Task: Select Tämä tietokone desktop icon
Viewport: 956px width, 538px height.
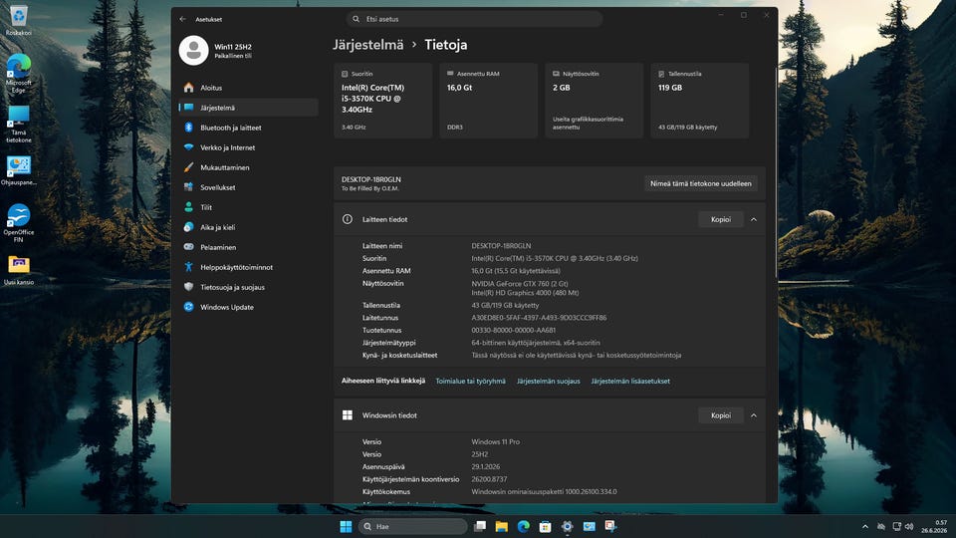Action: pos(18,124)
